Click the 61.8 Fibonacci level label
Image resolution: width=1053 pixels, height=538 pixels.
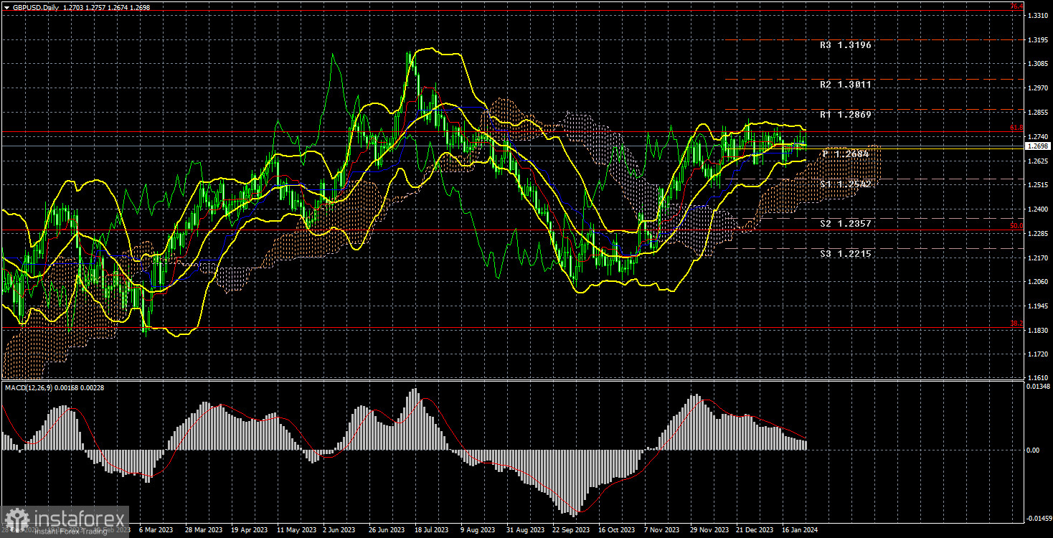point(1016,128)
